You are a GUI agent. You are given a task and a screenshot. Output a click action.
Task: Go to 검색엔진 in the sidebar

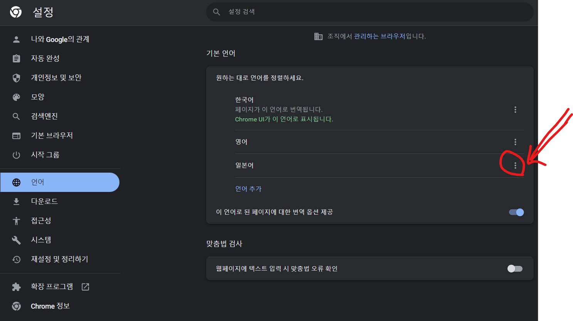pyautogui.click(x=44, y=116)
